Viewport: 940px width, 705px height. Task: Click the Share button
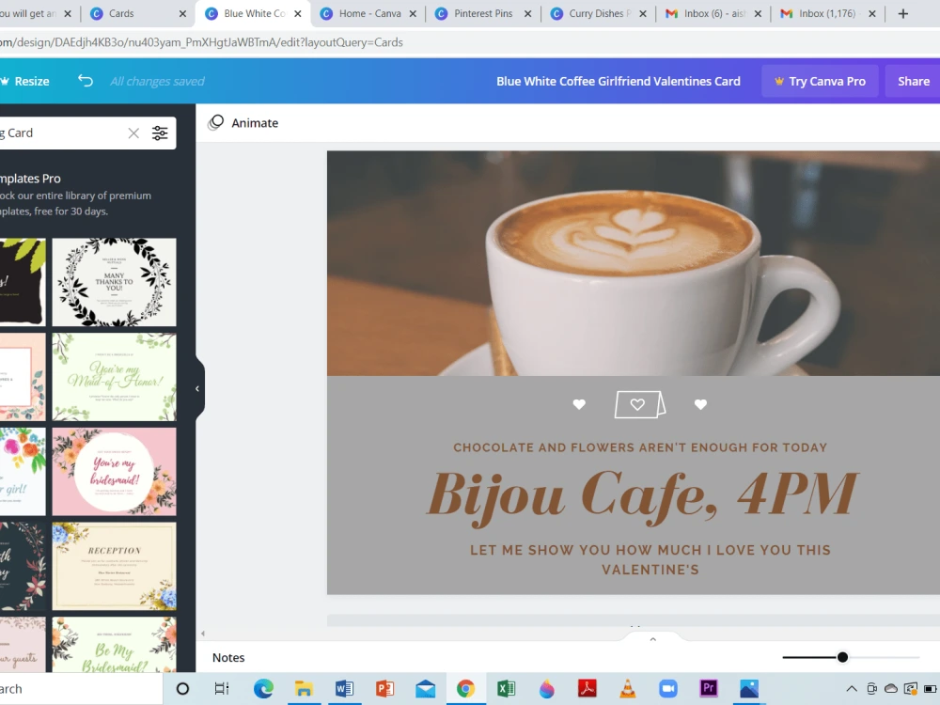pos(913,81)
